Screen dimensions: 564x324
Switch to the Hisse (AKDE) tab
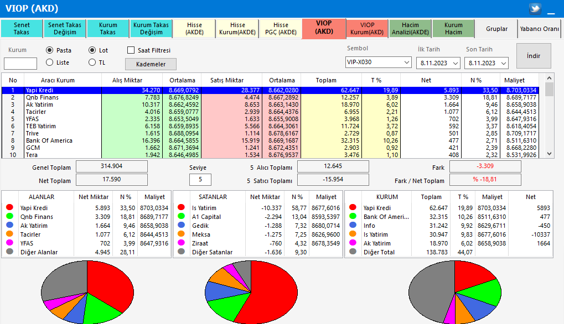(195, 29)
